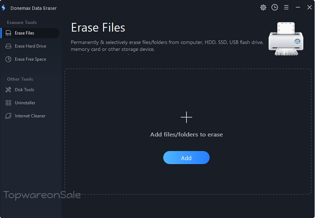Image resolution: width=315 pixels, height=218 pixels.
Task: Click the 'Add files/folders to erase' text
Action: tap(186, 135)
